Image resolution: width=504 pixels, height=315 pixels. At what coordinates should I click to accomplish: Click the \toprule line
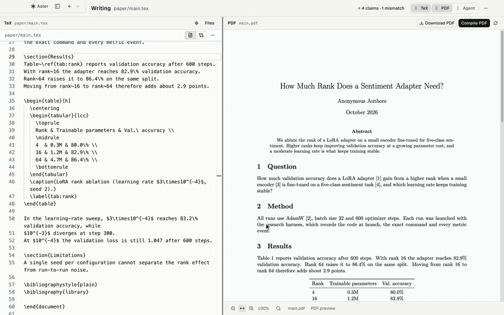(47, 123)
